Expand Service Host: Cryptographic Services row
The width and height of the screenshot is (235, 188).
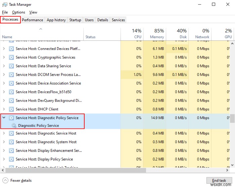tap(4, 57)
